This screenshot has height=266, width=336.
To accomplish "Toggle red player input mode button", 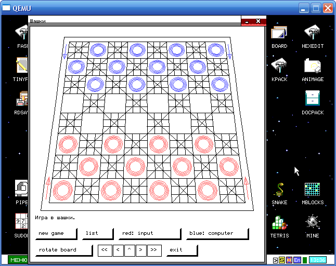I will [149, 233].
